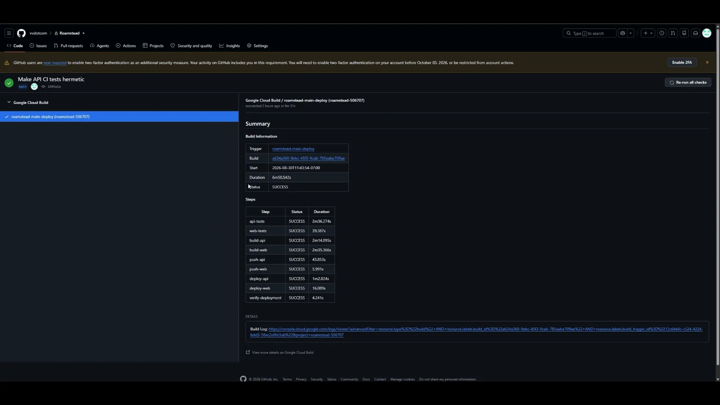Image resolution: width=720 pixels, height=405 pixels.
Task: Click the table icon of the Projects tab
Action: point(145,46)
